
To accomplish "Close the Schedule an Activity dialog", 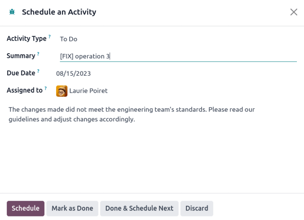I will click(x=293, y=12).
